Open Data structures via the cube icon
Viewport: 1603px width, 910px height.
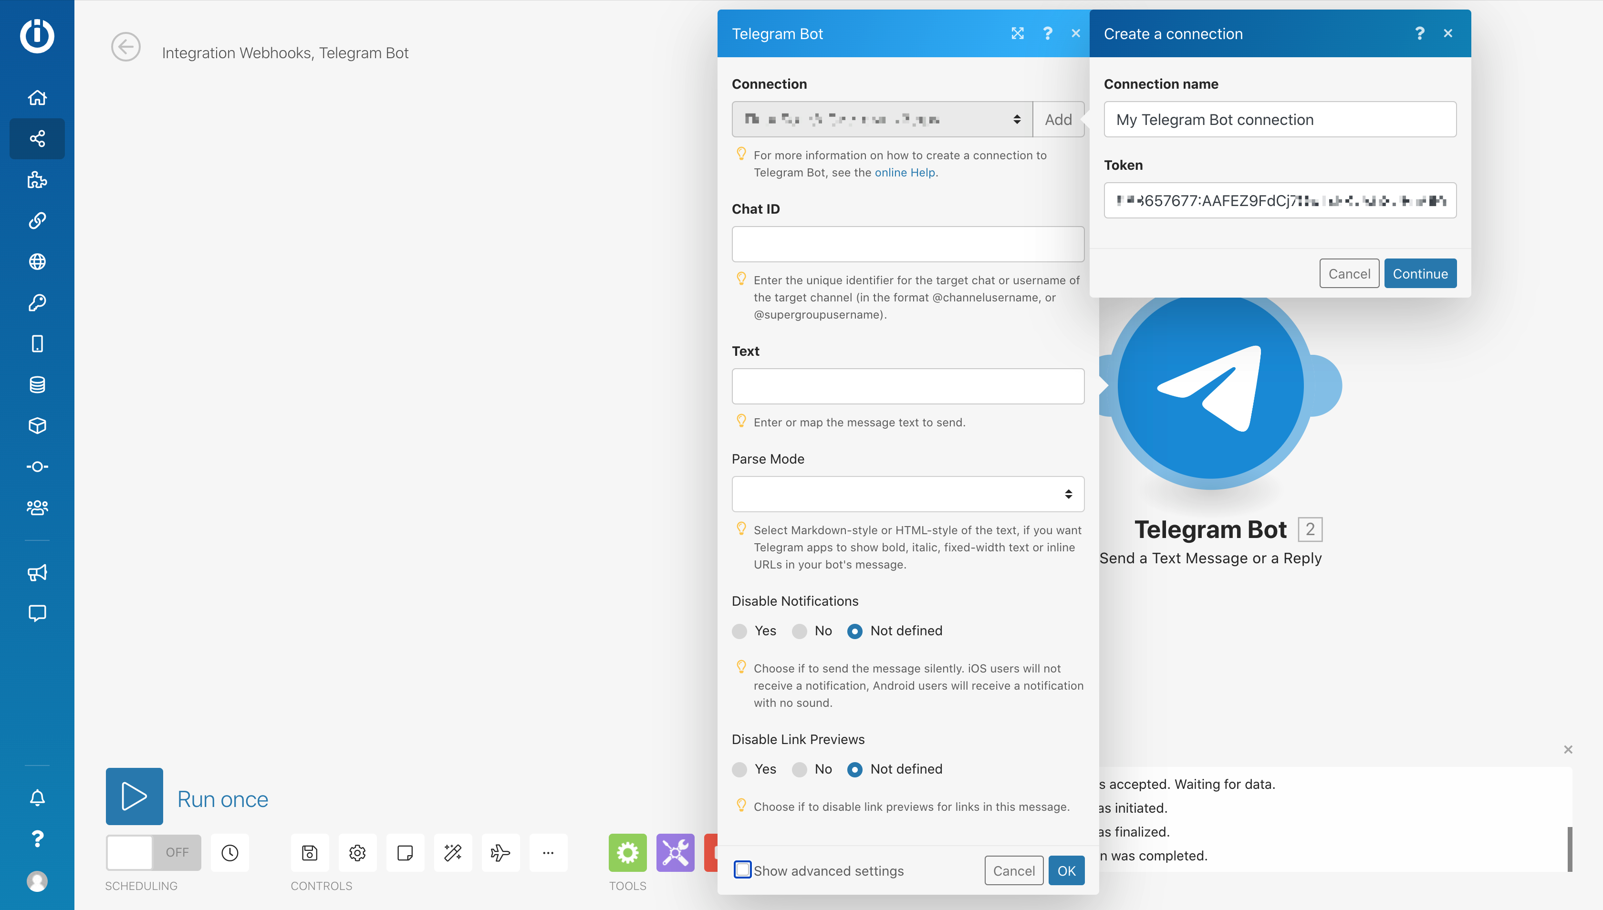[x=37, y=425]
